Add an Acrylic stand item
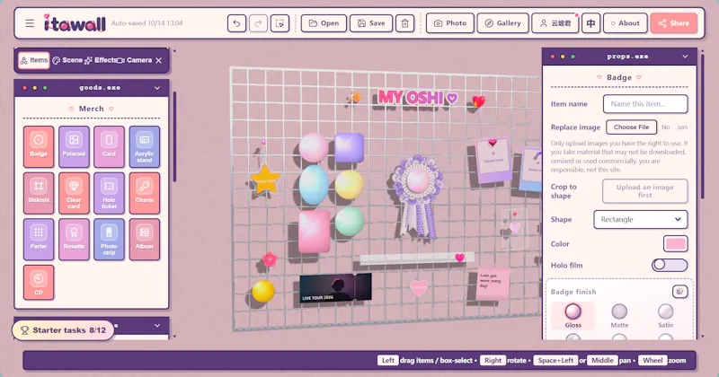 [x=145, y=146]
